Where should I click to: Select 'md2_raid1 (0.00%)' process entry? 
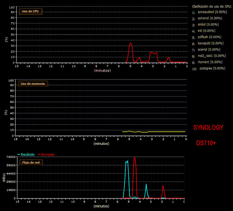coord(212,56)
